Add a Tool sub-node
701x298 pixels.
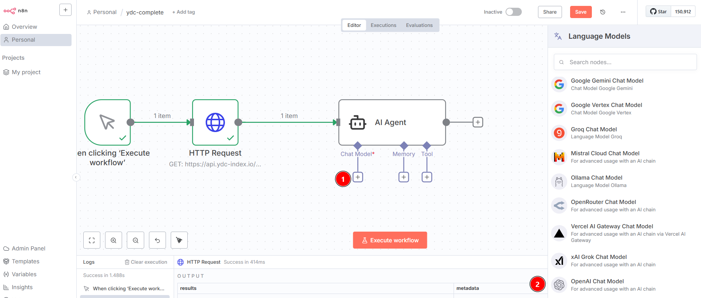(427, 177)
